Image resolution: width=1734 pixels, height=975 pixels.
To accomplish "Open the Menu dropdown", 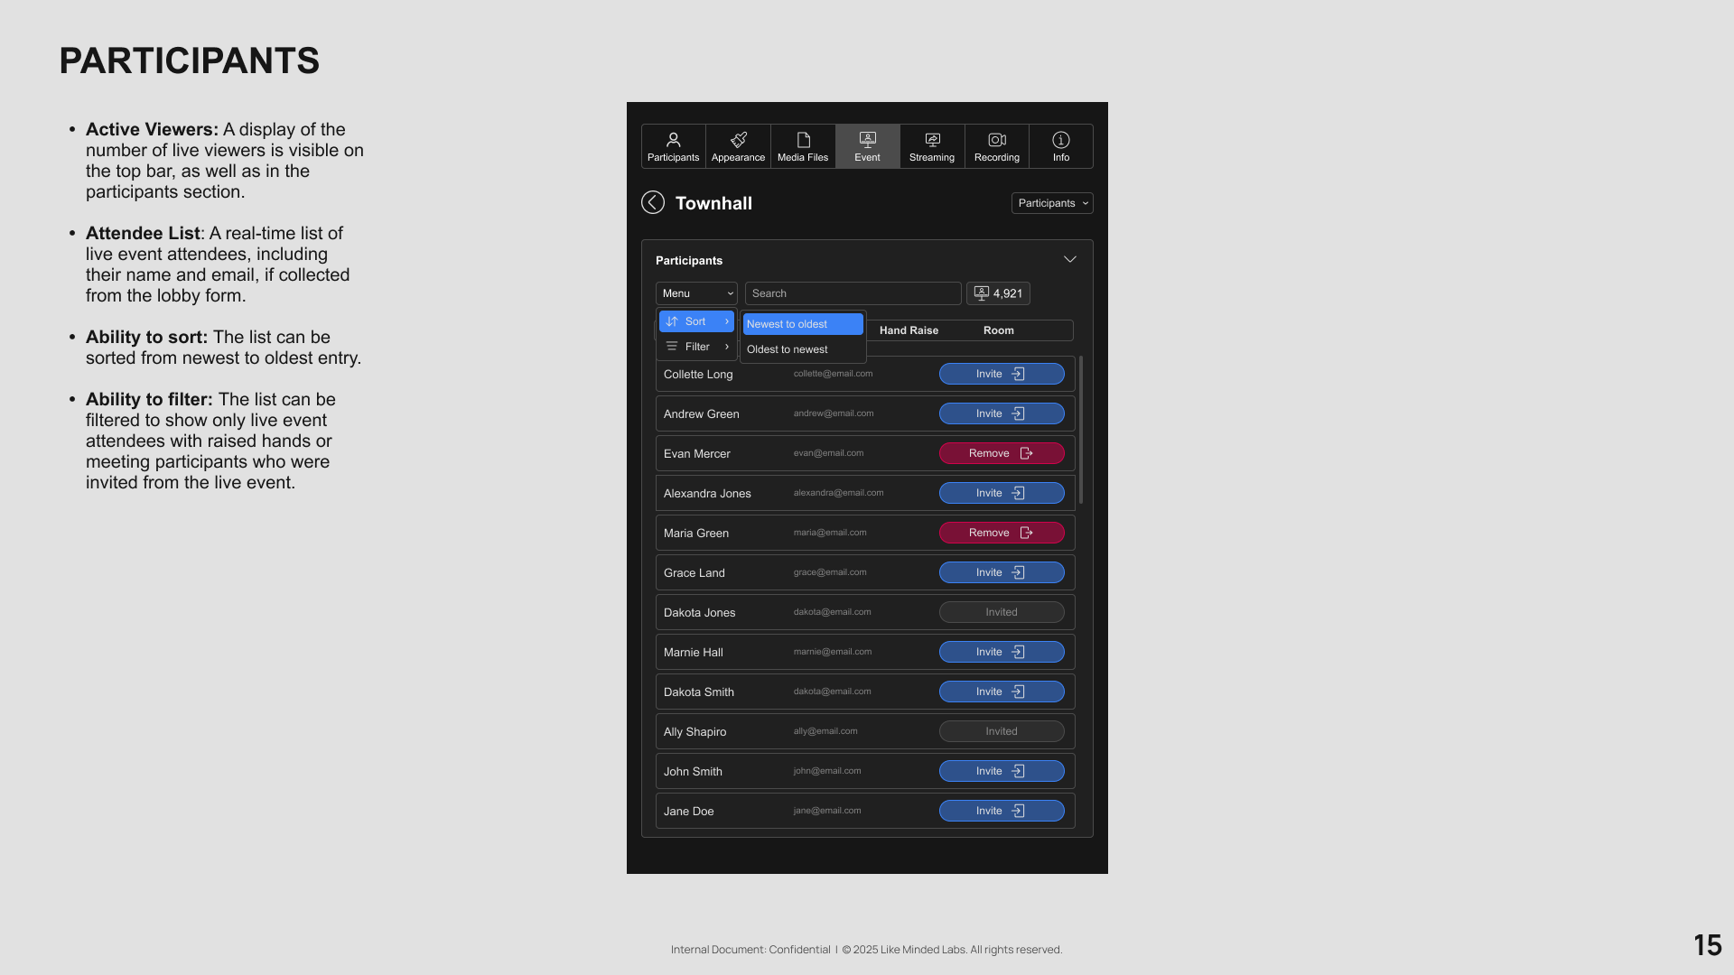I will [x=696, y=293].
